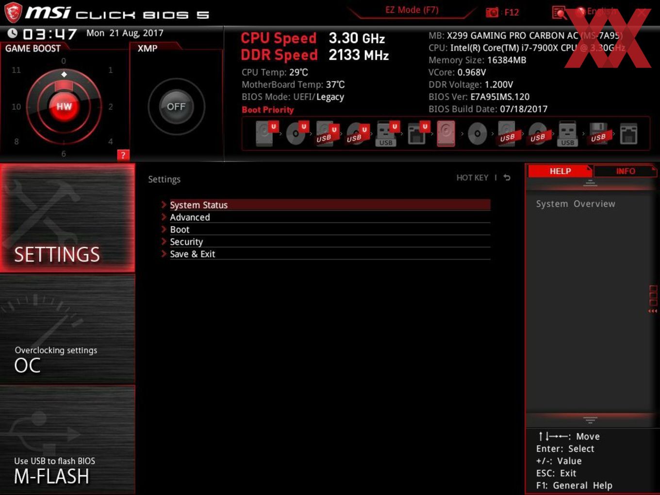Viewport: 660px width, 495px height.
Task: Click the time display 03:47
Action: [50, 34]
